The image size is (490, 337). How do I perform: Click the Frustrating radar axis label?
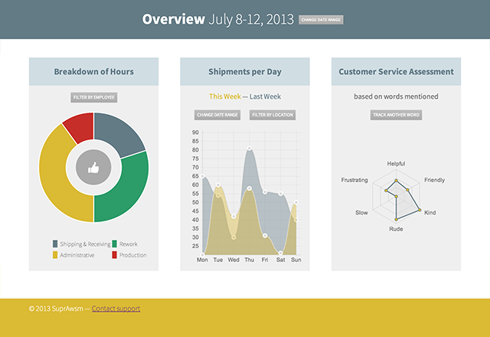click(354, 180)
